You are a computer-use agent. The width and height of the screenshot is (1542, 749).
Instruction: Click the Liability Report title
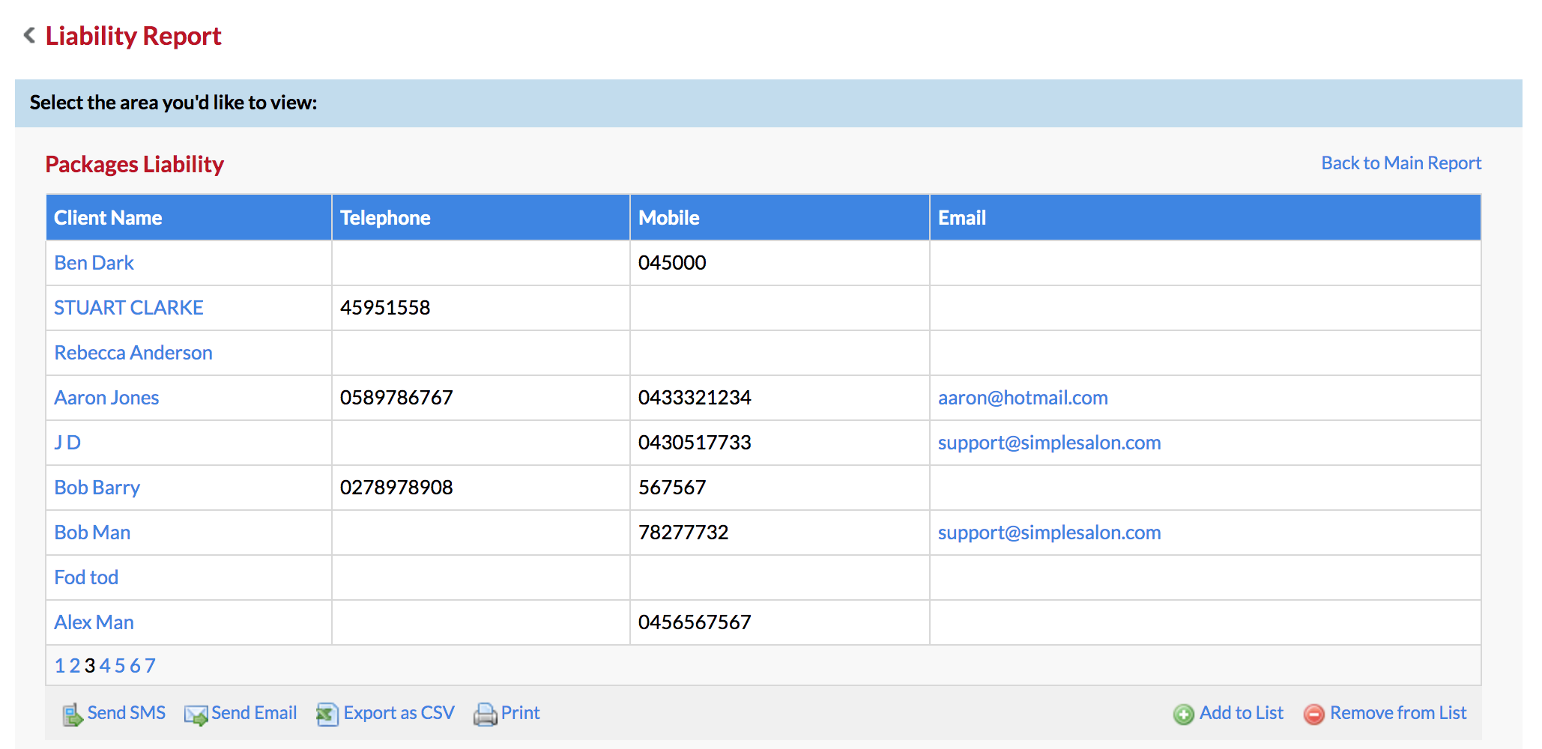click(x=133, y=36)
